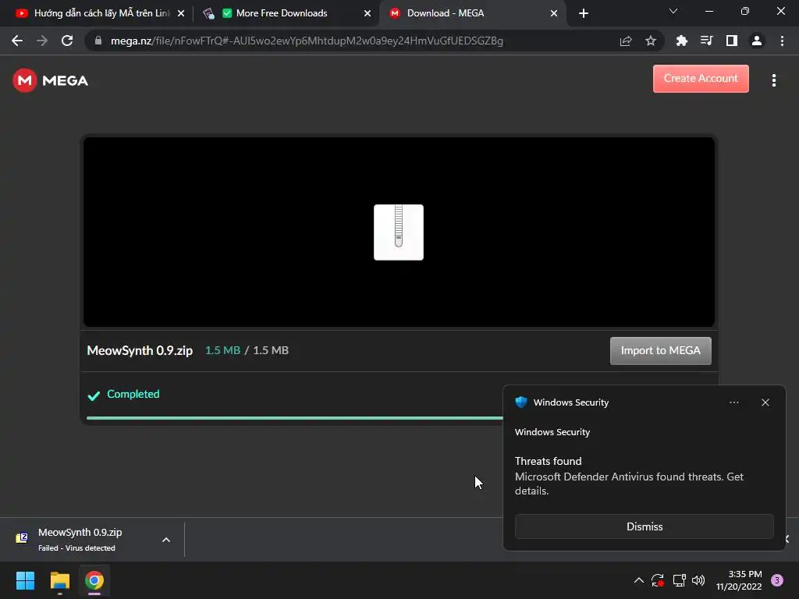This screenshot has height=599, width=799.
Task: View site info via padlock icon
Action: 98,41
